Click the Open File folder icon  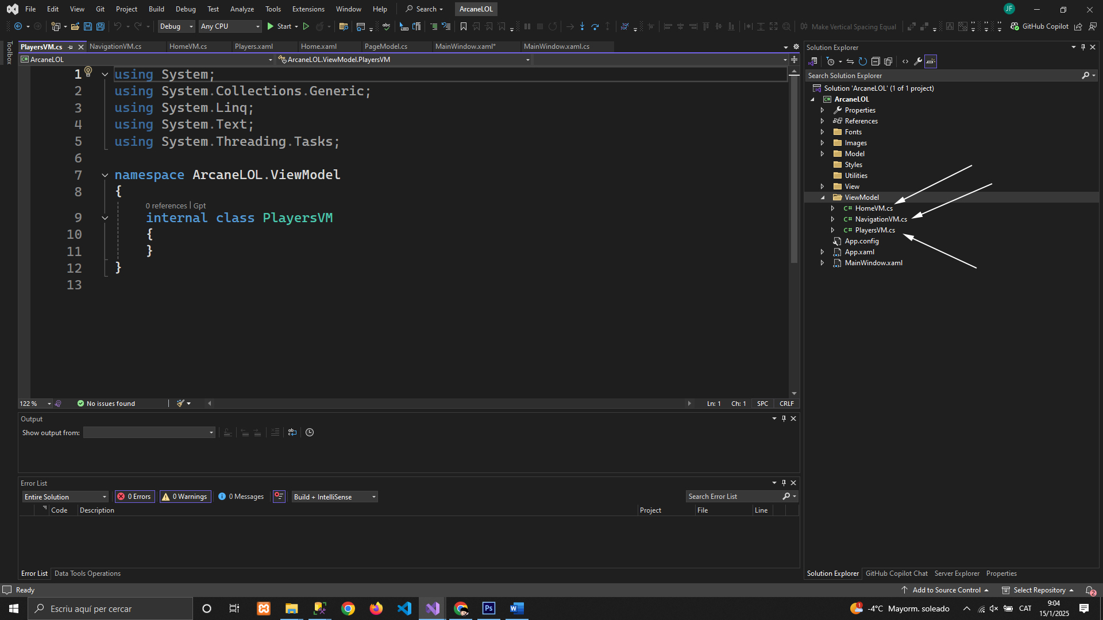(x=75, y=26)
